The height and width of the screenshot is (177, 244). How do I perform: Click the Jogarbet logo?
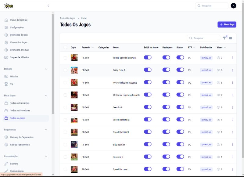point(9,6)
